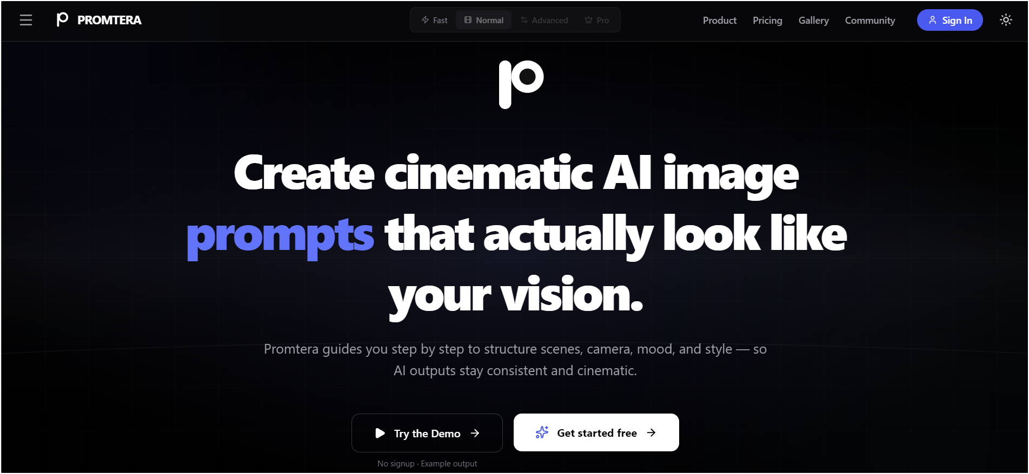Select the Fast mode
Viewport: 1029px width, 474px height.
point(434,20)
